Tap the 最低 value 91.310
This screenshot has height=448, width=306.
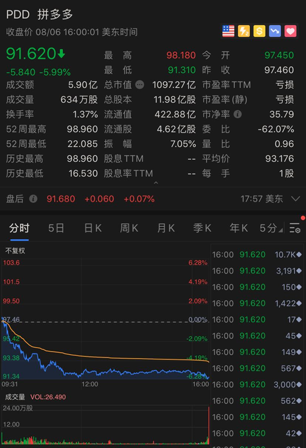[181, 70]
